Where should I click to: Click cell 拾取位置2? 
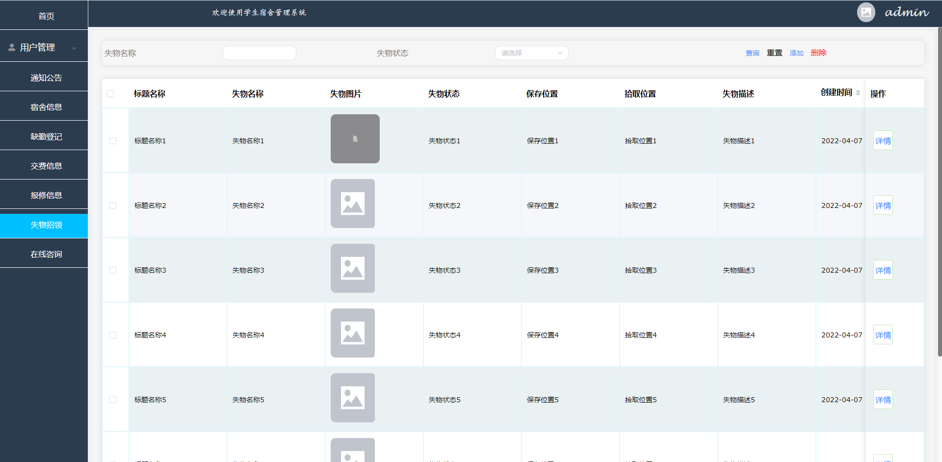(641, 205)
